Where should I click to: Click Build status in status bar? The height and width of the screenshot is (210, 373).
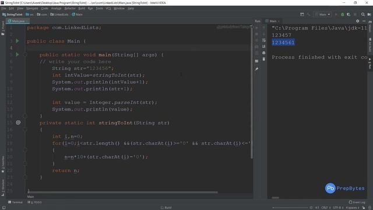click(x=166, y=208)
